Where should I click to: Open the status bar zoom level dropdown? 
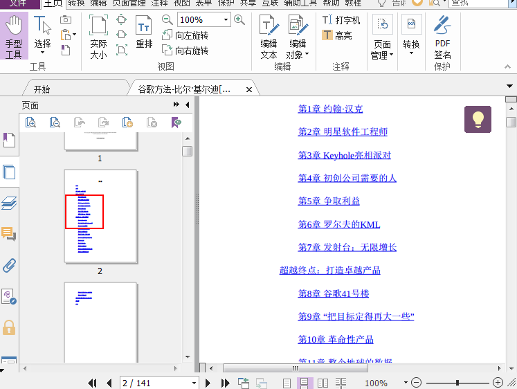(406, 383)
